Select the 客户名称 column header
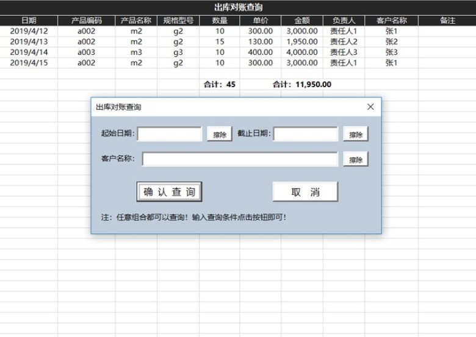The width and height of the screenshot is (476, 337). [392, 21]
